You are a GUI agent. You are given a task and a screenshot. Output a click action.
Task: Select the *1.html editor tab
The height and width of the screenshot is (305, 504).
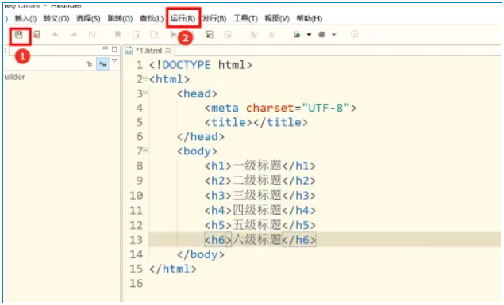[x=148, y=51]
